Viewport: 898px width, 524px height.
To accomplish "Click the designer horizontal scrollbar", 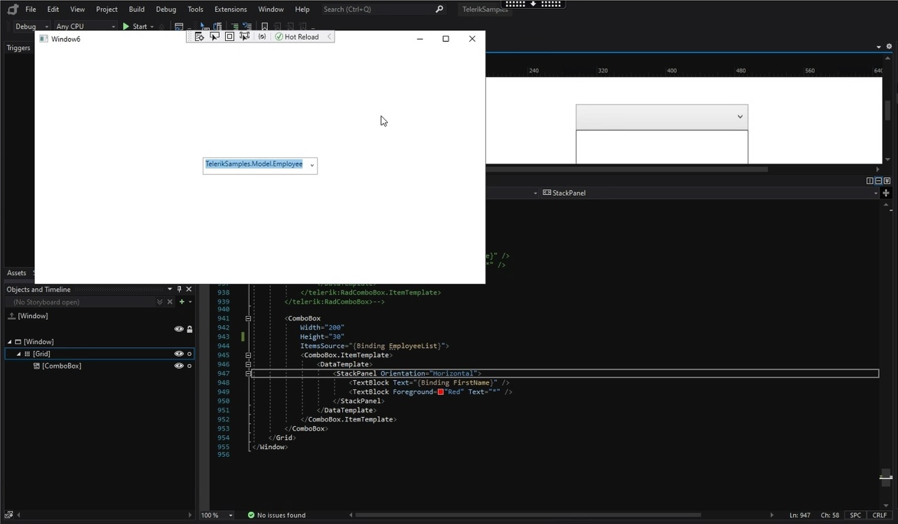I will tap(627, 169).
